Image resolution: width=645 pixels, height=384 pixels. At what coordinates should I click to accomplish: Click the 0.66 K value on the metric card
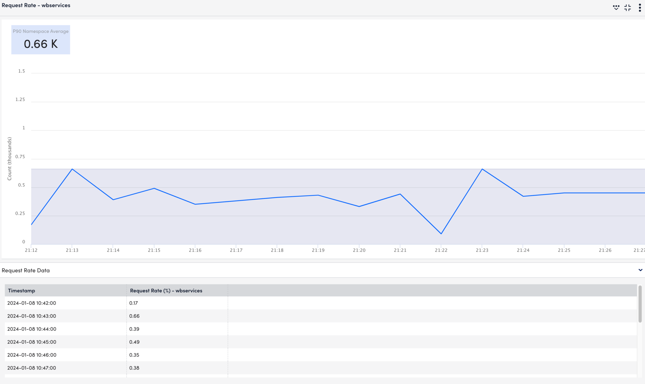[x=41, y=44]
